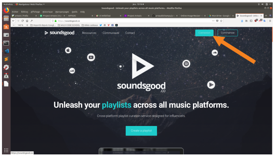Click the Apple Music platform icon

[68, 51]
